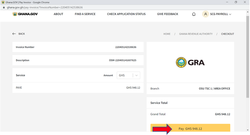Click the Service Total heading
This screenshot has height=135, width=250.
click(x=159, y=103)
